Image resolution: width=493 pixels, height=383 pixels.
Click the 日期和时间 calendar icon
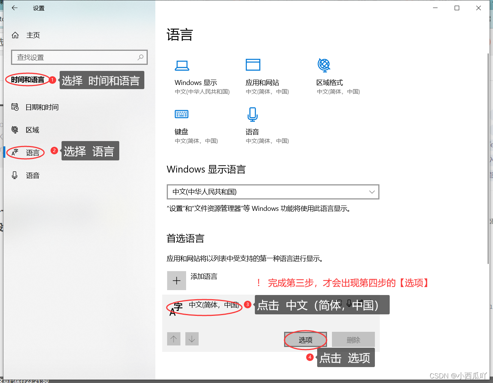[x=15, y=107]
